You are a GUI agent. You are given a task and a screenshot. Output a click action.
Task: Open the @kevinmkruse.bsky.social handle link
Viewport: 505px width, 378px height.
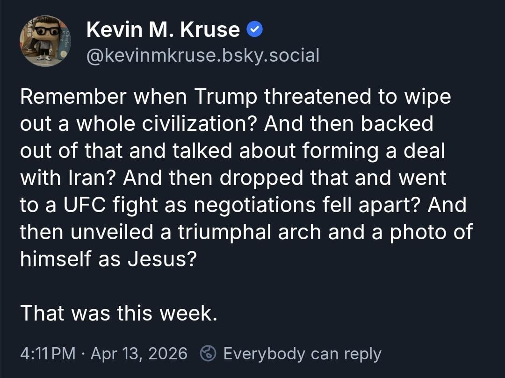pos(203,56)
